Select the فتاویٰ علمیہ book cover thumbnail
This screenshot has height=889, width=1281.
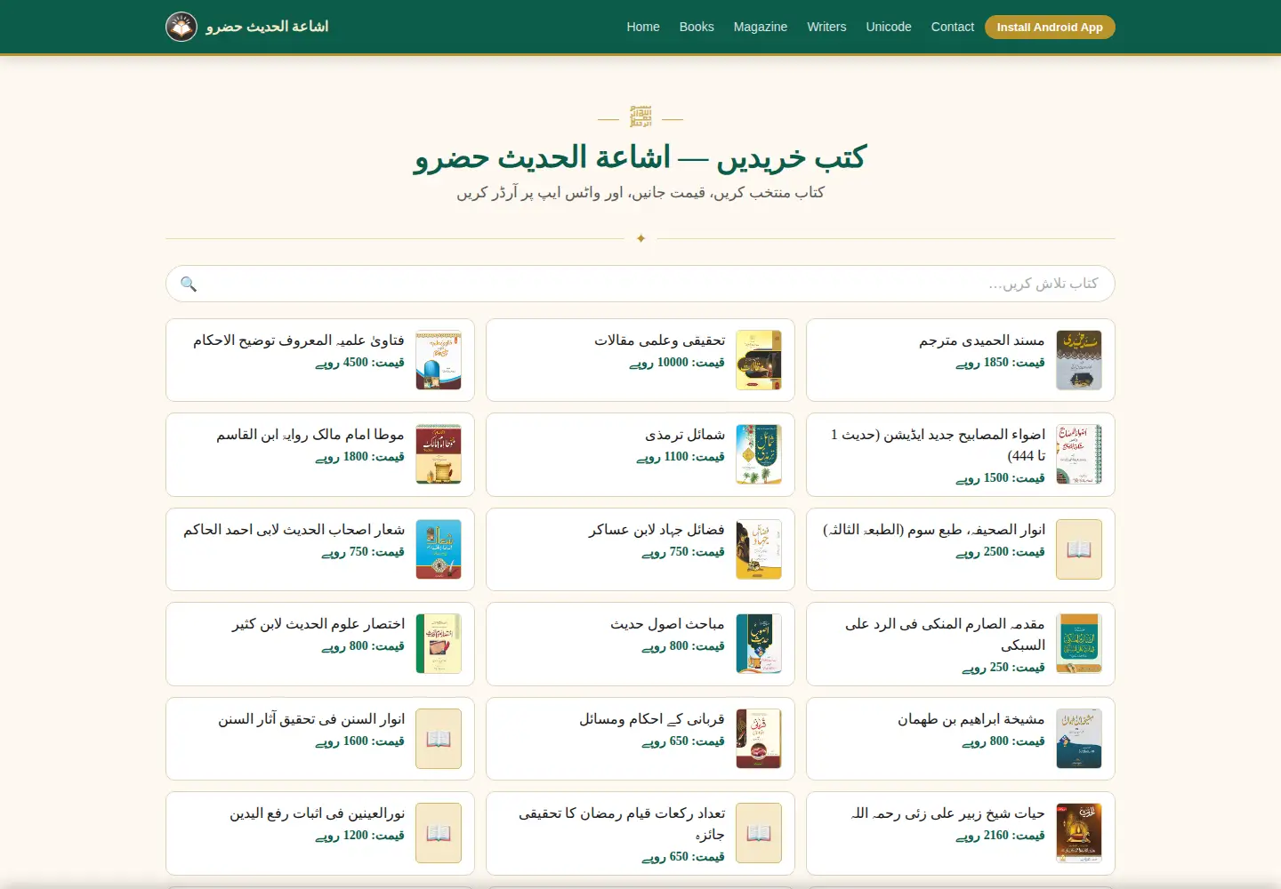439,360
